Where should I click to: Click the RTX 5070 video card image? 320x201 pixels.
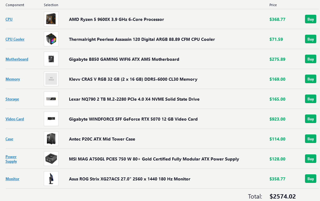point(51,119)
